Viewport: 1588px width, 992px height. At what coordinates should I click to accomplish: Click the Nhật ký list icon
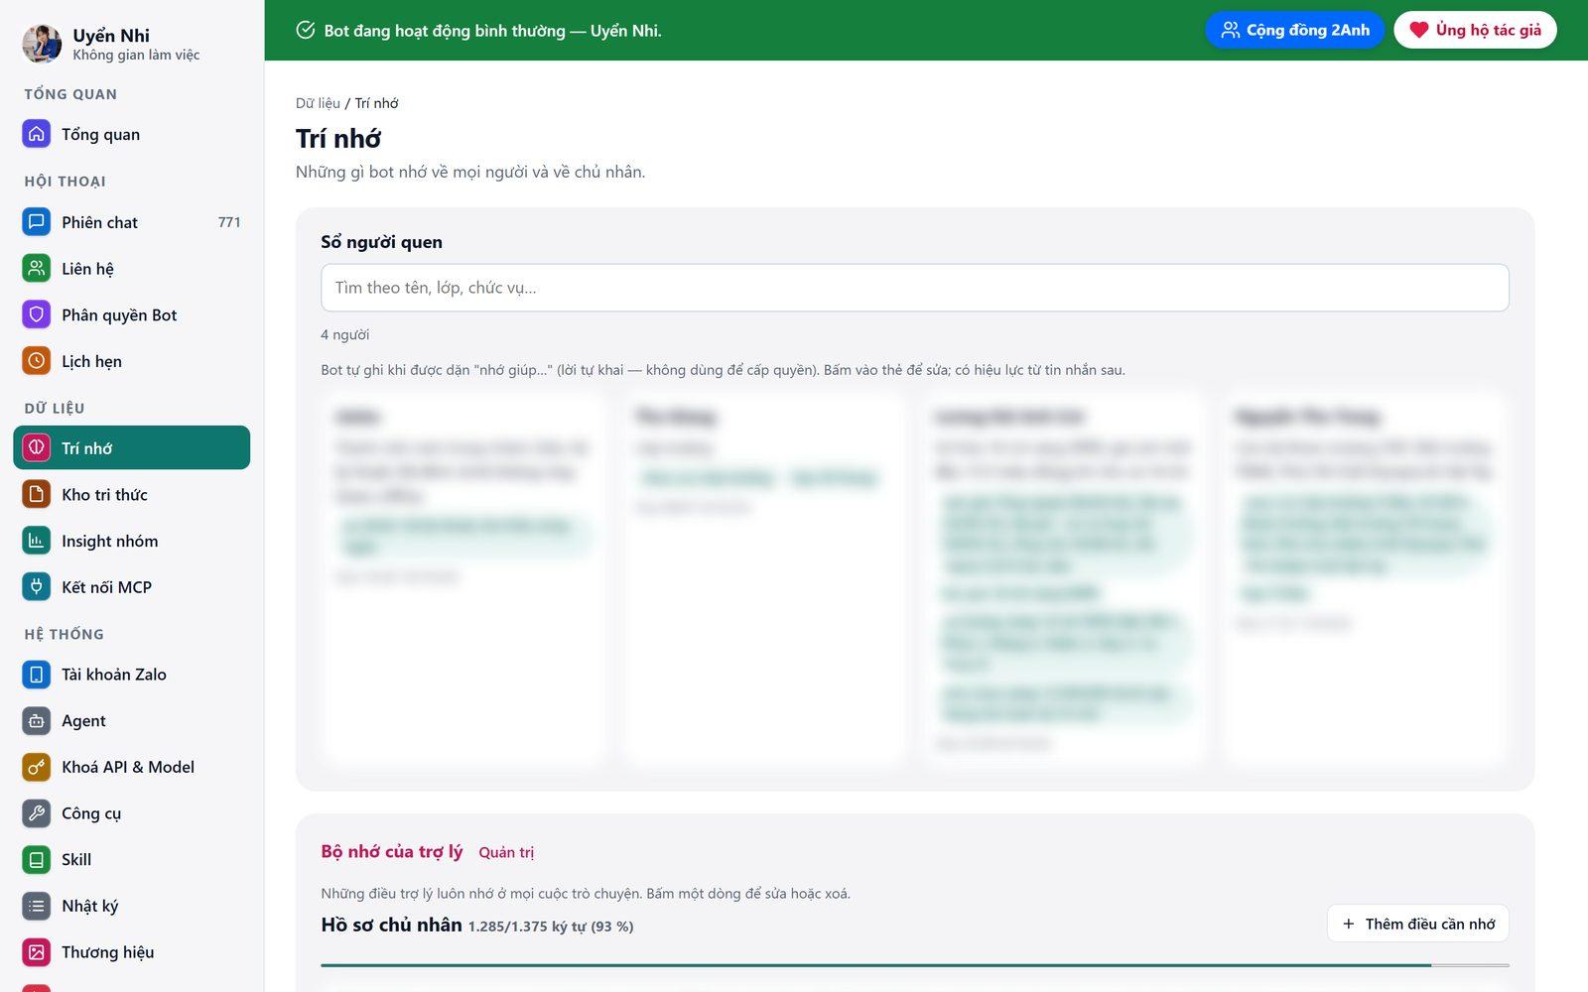click(x=37, y=906)
